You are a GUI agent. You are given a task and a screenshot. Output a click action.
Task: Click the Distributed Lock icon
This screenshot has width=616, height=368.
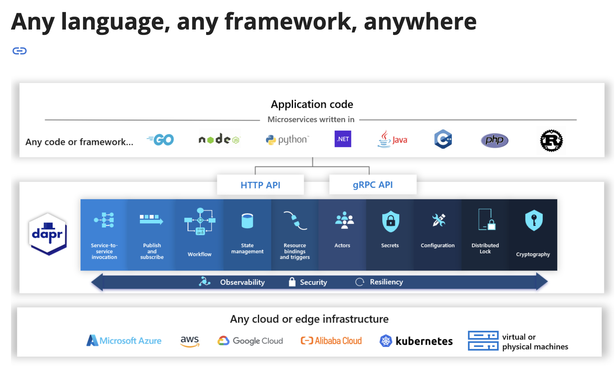coord(487,220)
